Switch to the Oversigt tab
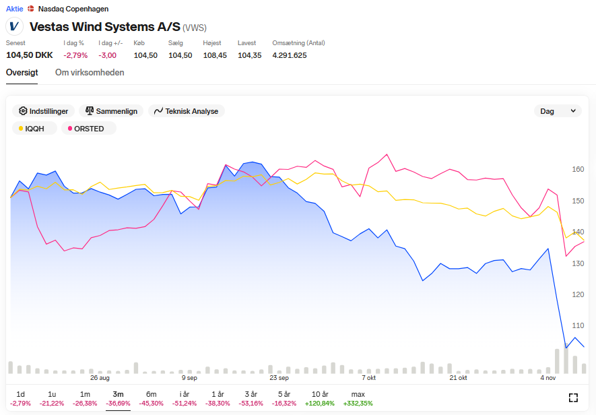 [x=22, y=72]
